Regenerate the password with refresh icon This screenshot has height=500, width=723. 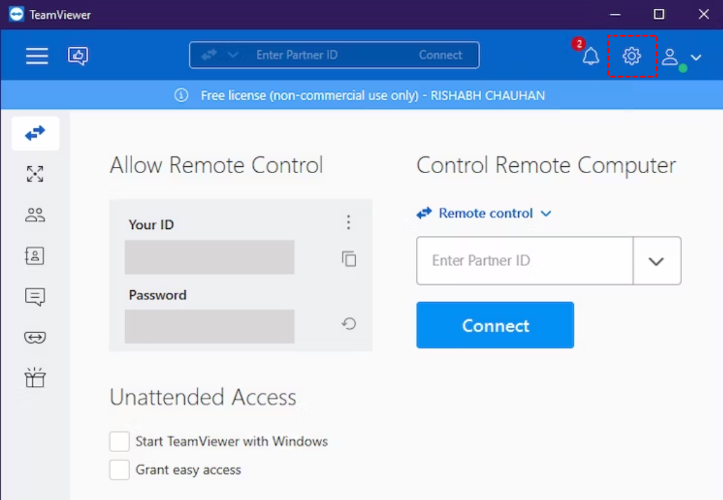tap(349, 323)
